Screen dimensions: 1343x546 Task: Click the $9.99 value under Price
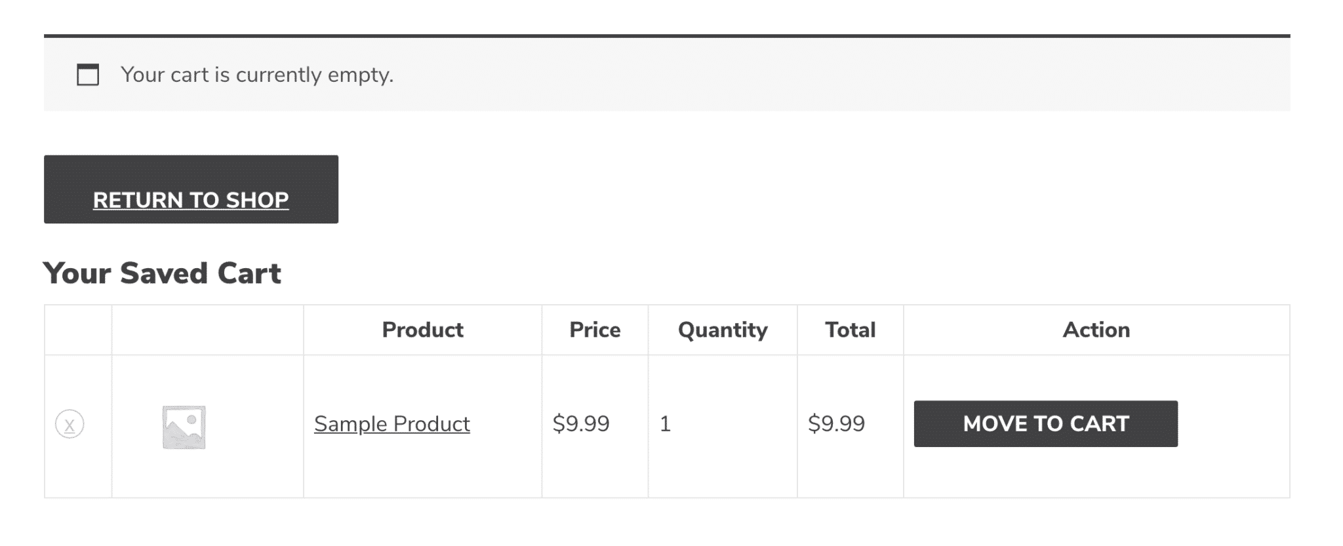tap(581, 424)
